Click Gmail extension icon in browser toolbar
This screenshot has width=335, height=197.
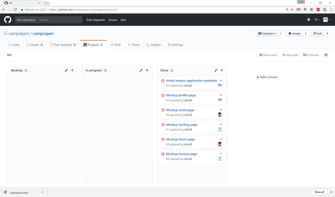tap(299, 10)
